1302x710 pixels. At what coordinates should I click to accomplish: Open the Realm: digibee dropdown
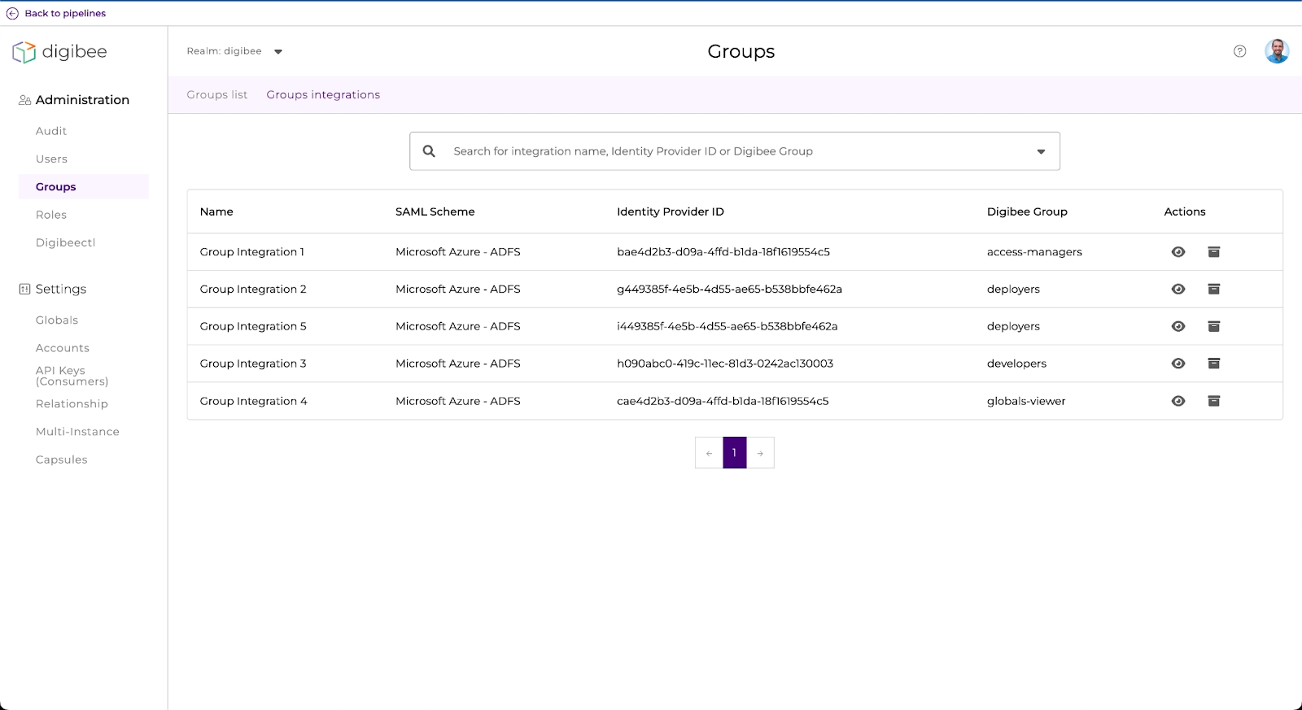(x=277, y=51)
